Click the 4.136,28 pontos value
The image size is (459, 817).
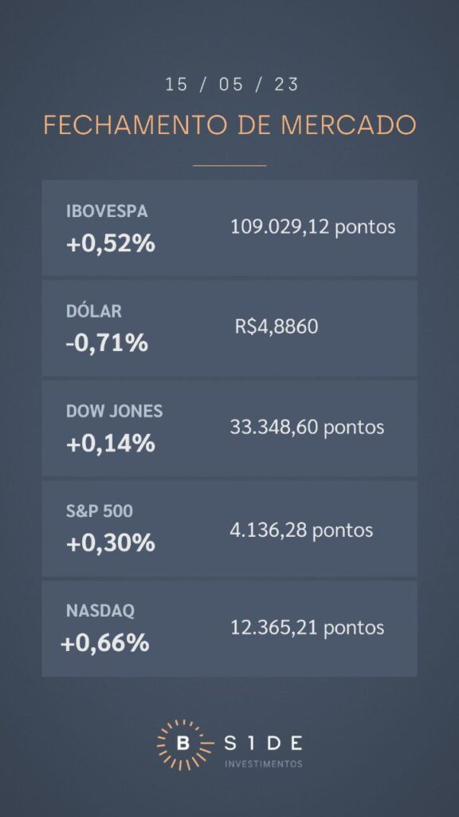[301, 531]
